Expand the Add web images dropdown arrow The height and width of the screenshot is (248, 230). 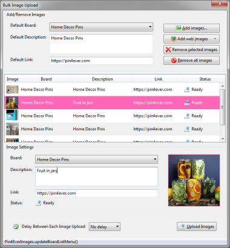pyautogui.click(x=215, y=39)
